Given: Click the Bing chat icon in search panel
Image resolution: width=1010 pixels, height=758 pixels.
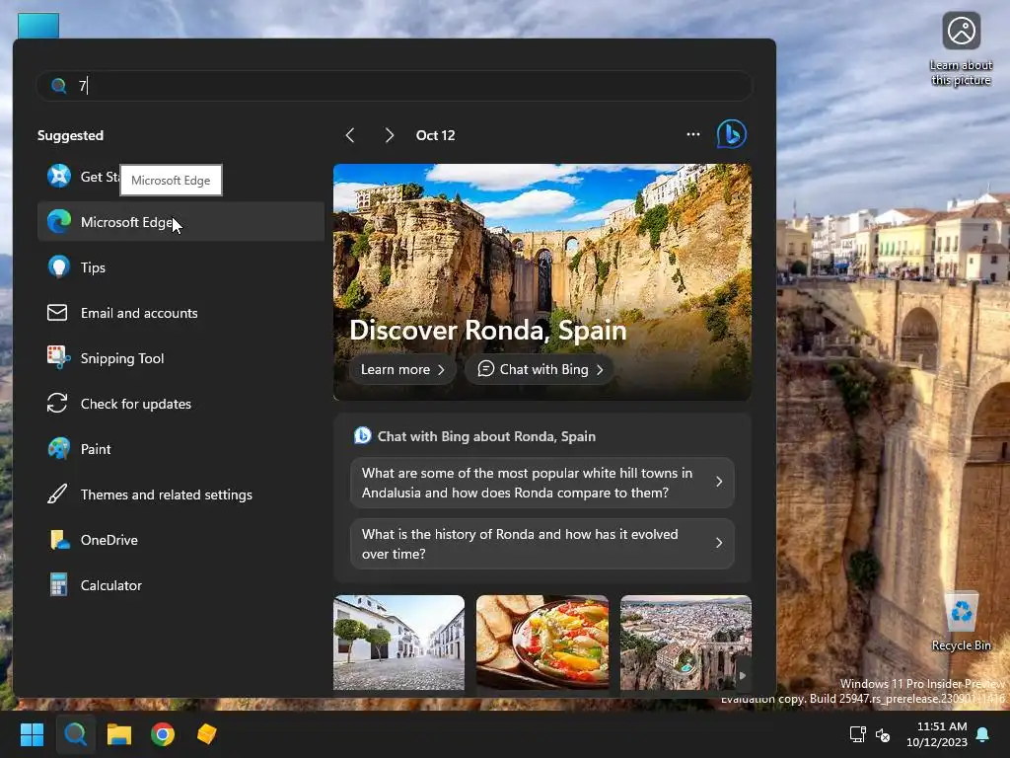Looking at the screenshot, I should click(731, 134).
